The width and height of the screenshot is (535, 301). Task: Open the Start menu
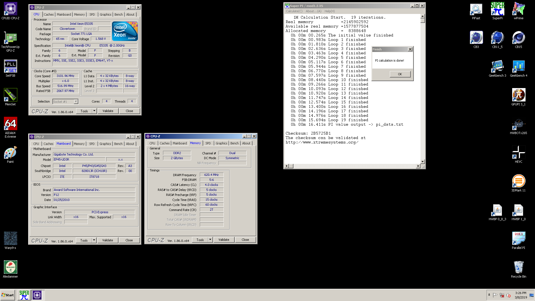click(x=8, y=295)
